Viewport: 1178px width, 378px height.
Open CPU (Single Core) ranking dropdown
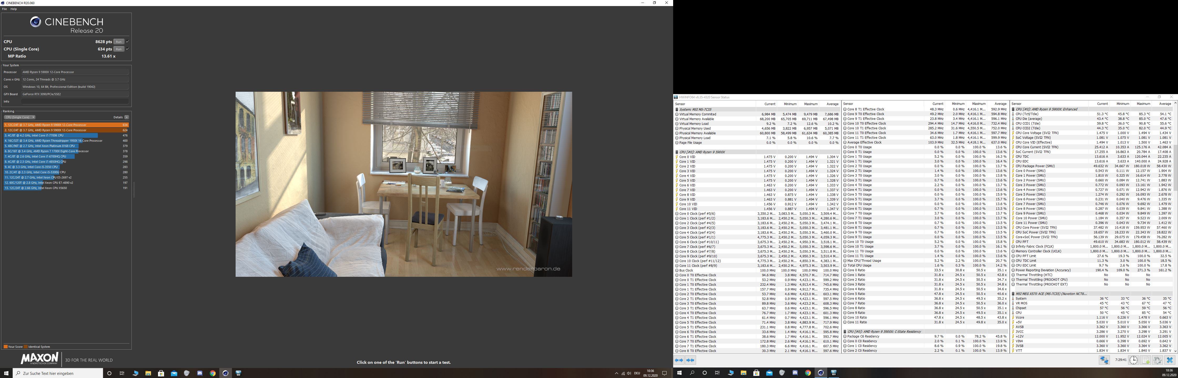[x=20, y=118]
